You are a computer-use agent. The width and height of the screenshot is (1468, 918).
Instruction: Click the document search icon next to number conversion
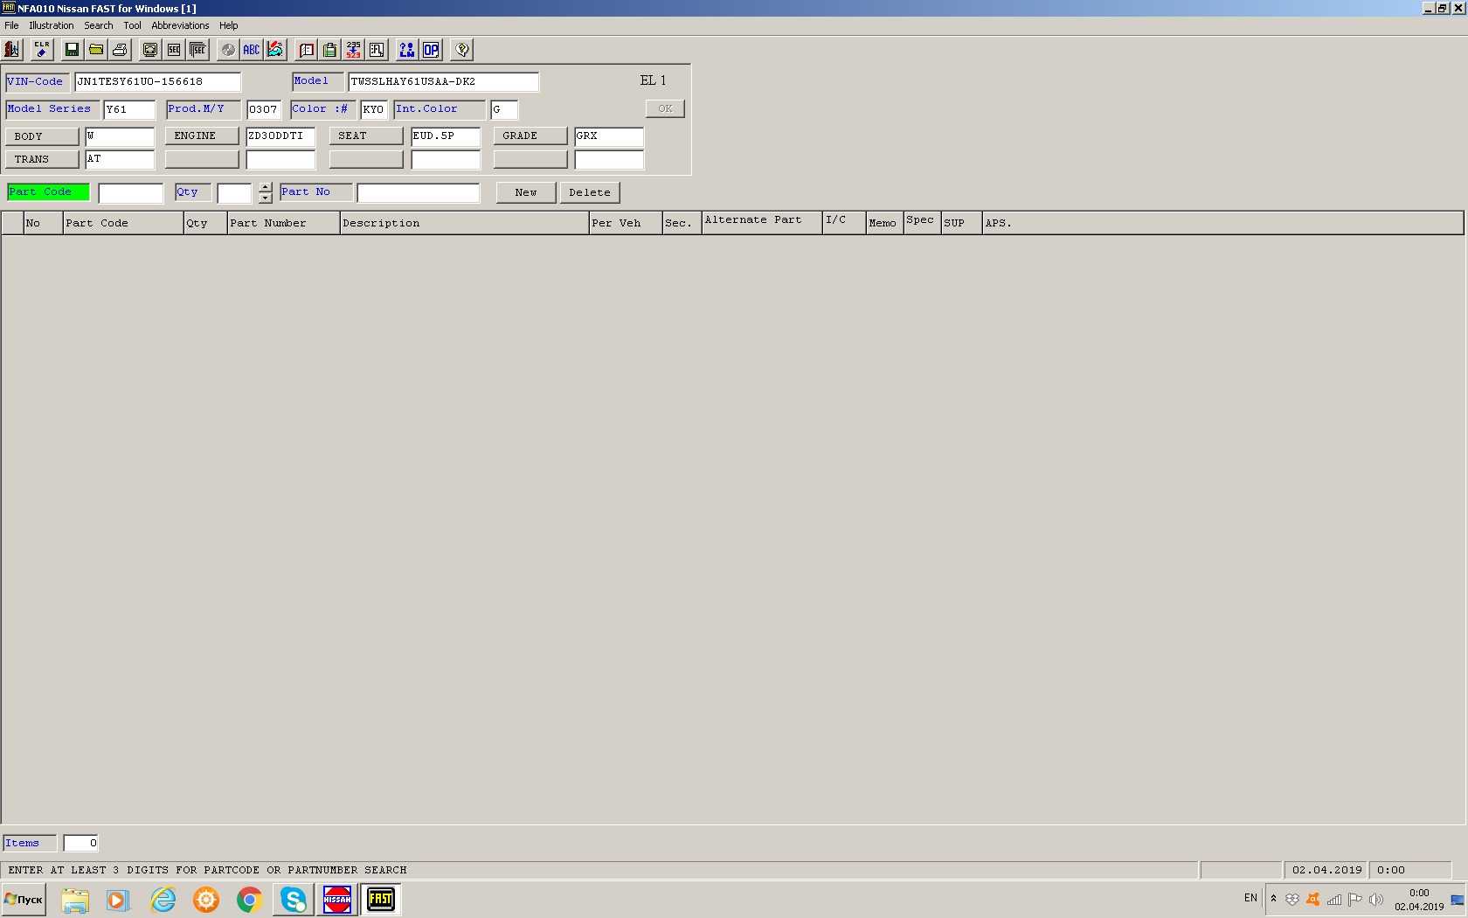(377, 50)
